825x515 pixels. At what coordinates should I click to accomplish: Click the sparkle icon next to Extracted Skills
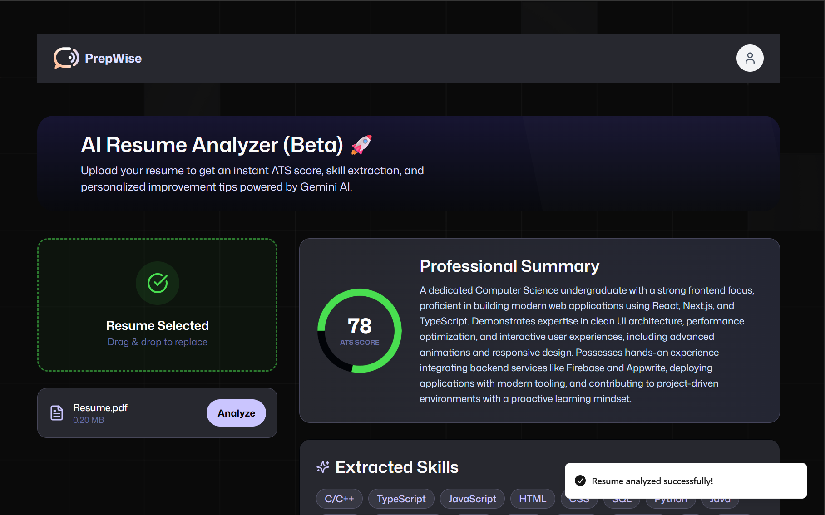(x=323, y=467)
